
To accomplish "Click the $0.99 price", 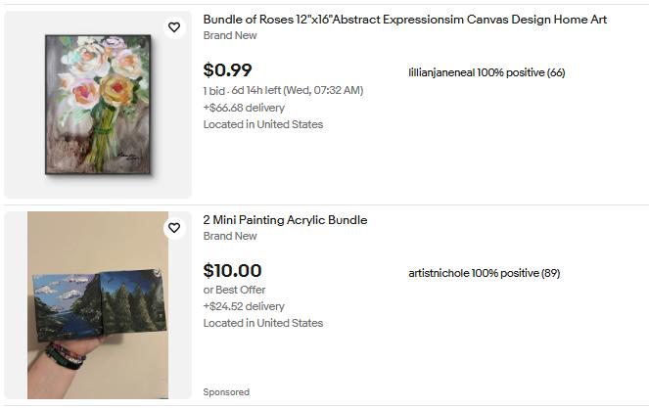I will [x=227, y=70].
